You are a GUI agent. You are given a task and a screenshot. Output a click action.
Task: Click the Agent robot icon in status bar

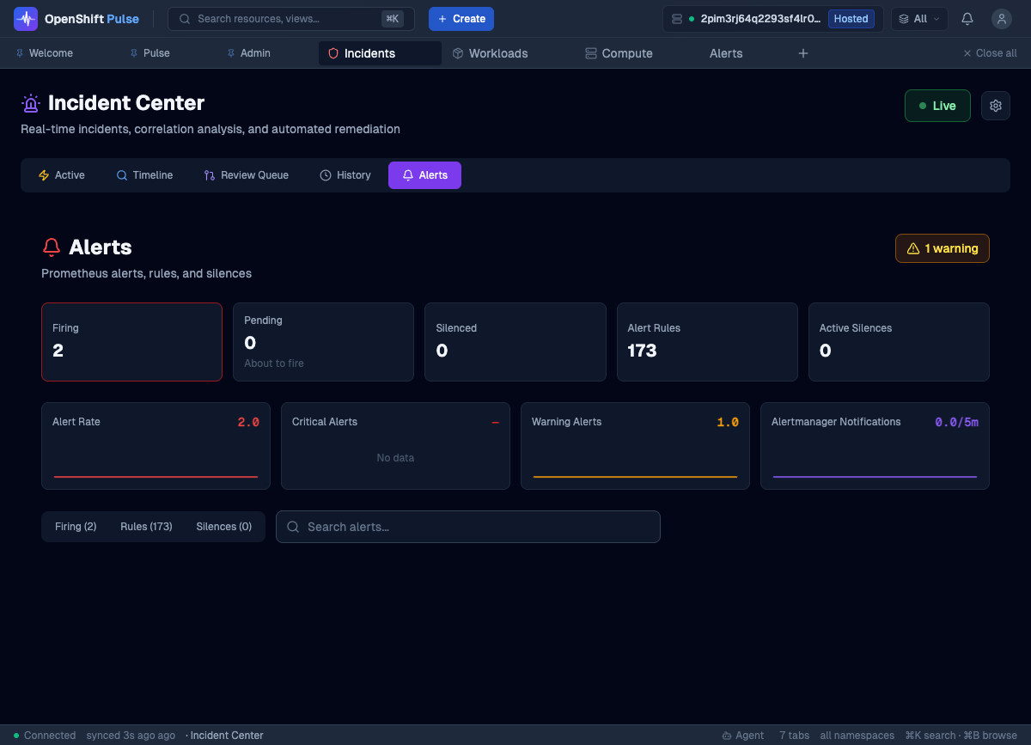point(727,736)
